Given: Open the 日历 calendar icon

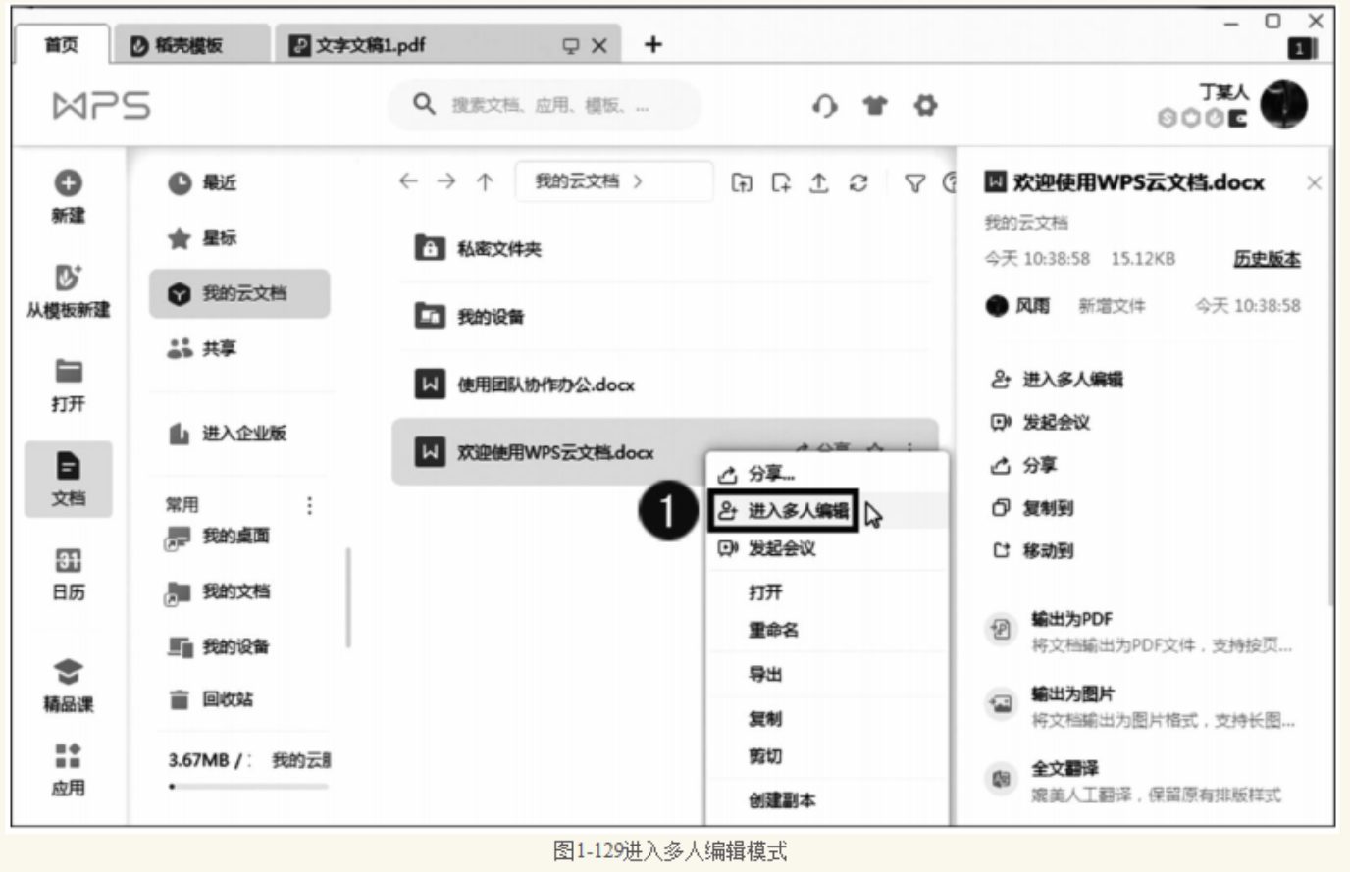Looking at the screenshot, I should 69,560.
